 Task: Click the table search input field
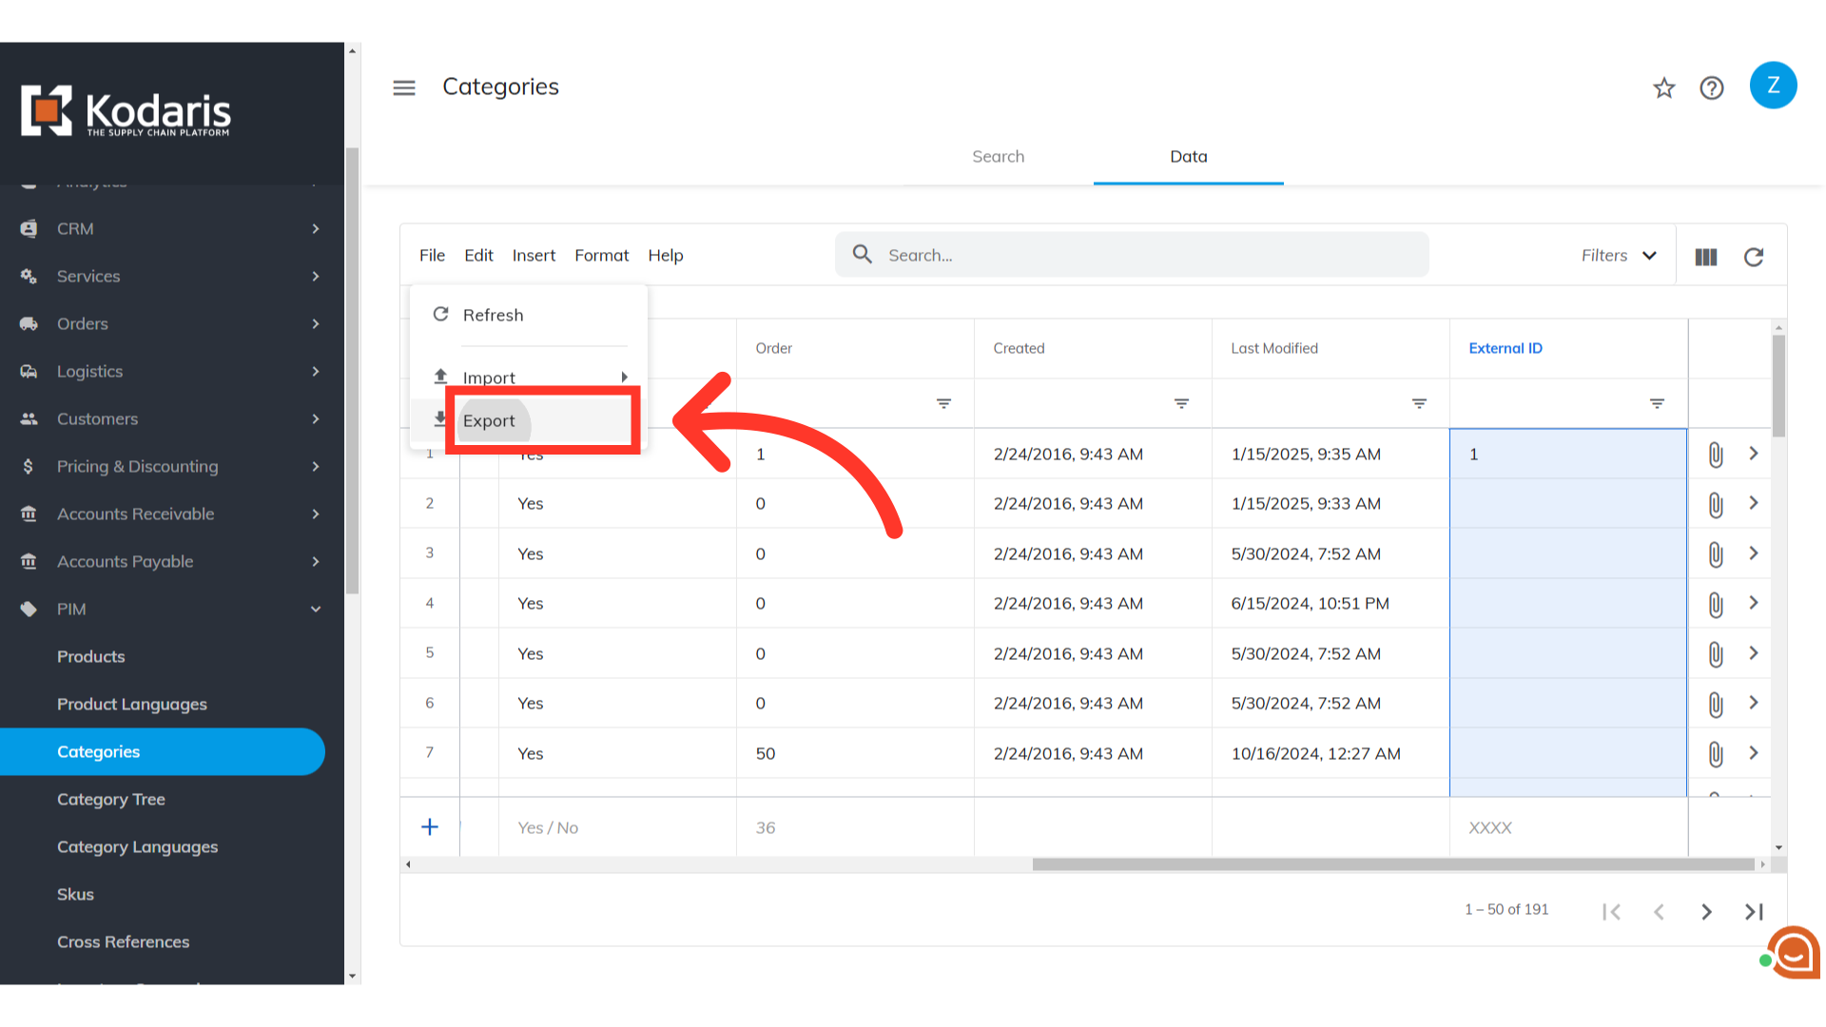(x=1132, y=255)
